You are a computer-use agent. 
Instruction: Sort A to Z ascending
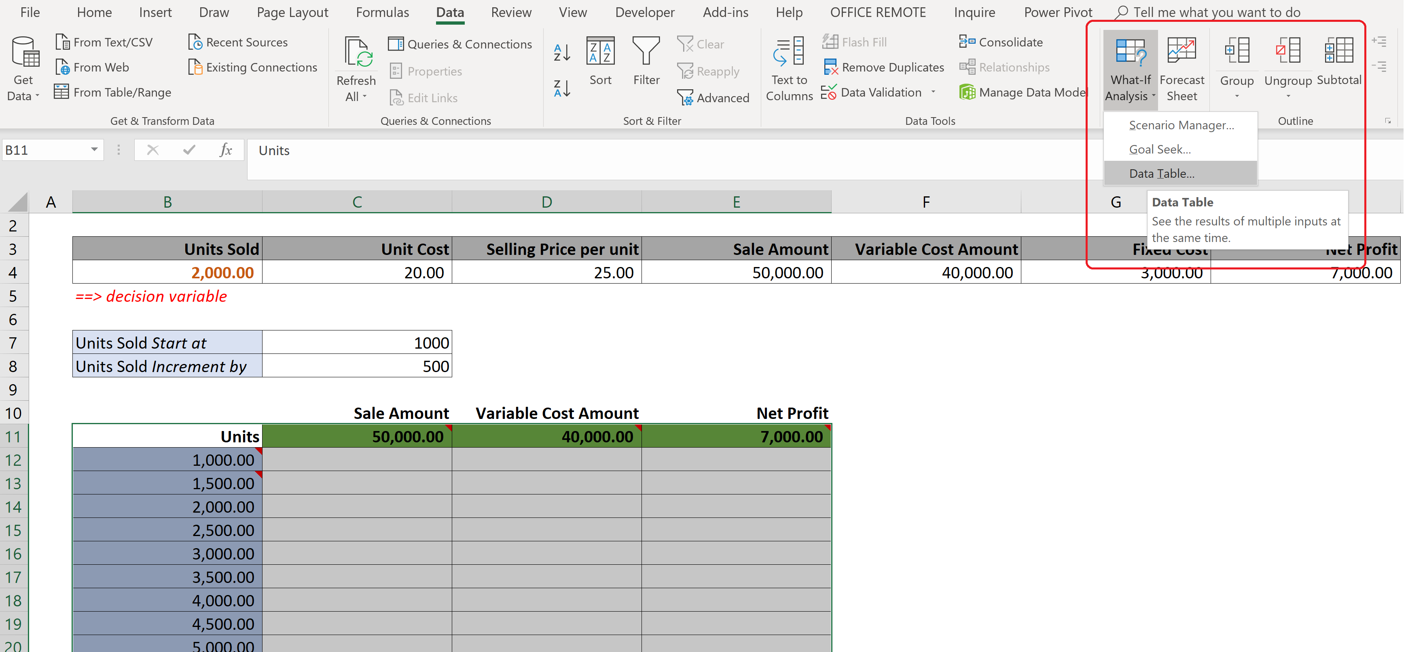click(x=562, y=53)
